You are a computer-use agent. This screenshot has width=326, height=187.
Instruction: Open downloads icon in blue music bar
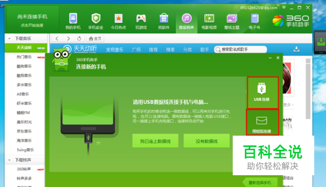[x=296, y=49]
